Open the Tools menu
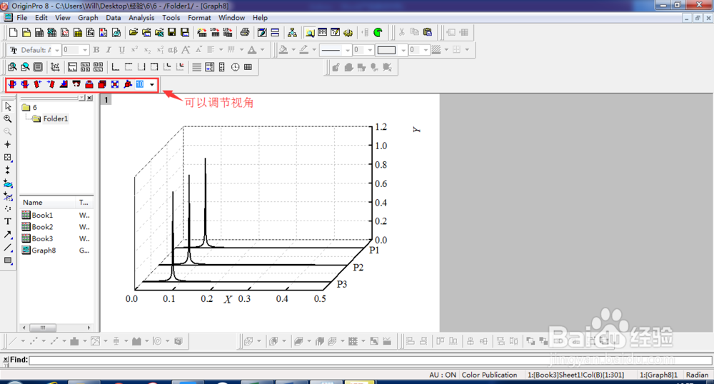The image size is (714, 384). click(171, 18)
